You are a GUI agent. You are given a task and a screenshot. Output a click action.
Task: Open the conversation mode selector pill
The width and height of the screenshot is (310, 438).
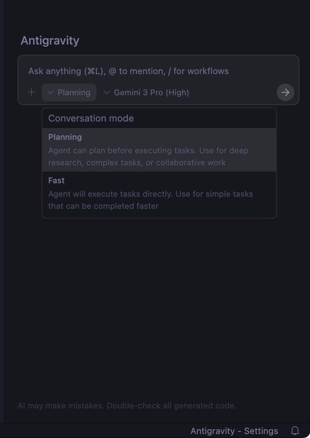(x=69, y=92)
